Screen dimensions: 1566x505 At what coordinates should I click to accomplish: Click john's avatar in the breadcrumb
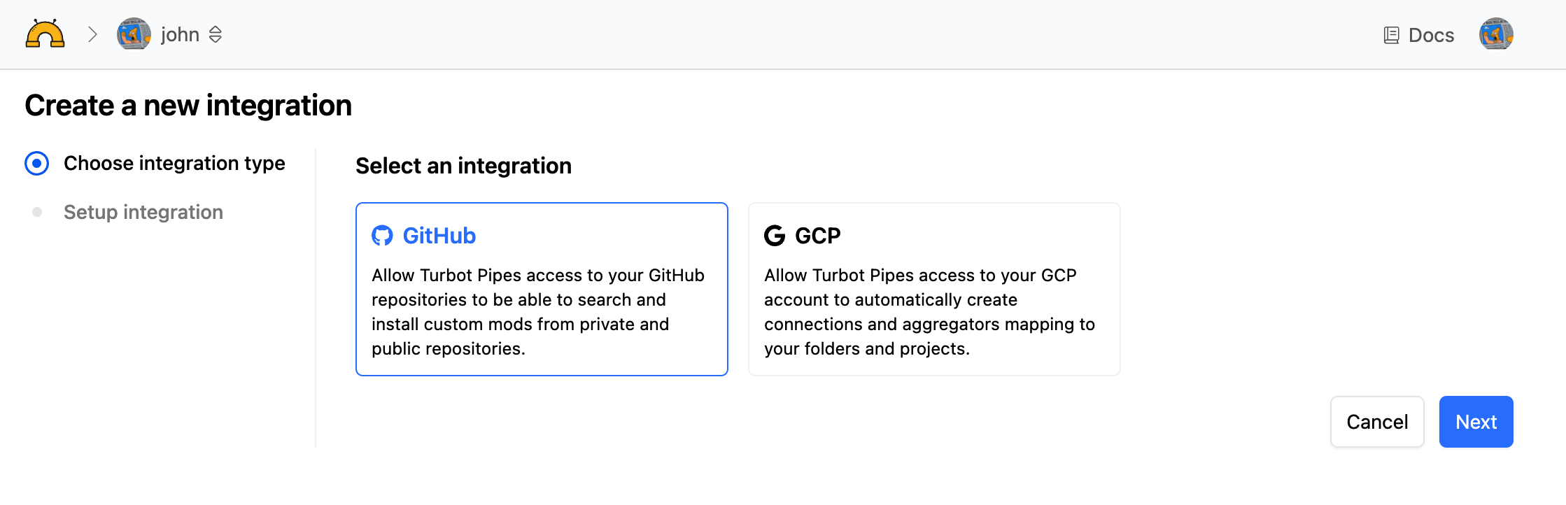click(x=134, y=34)
